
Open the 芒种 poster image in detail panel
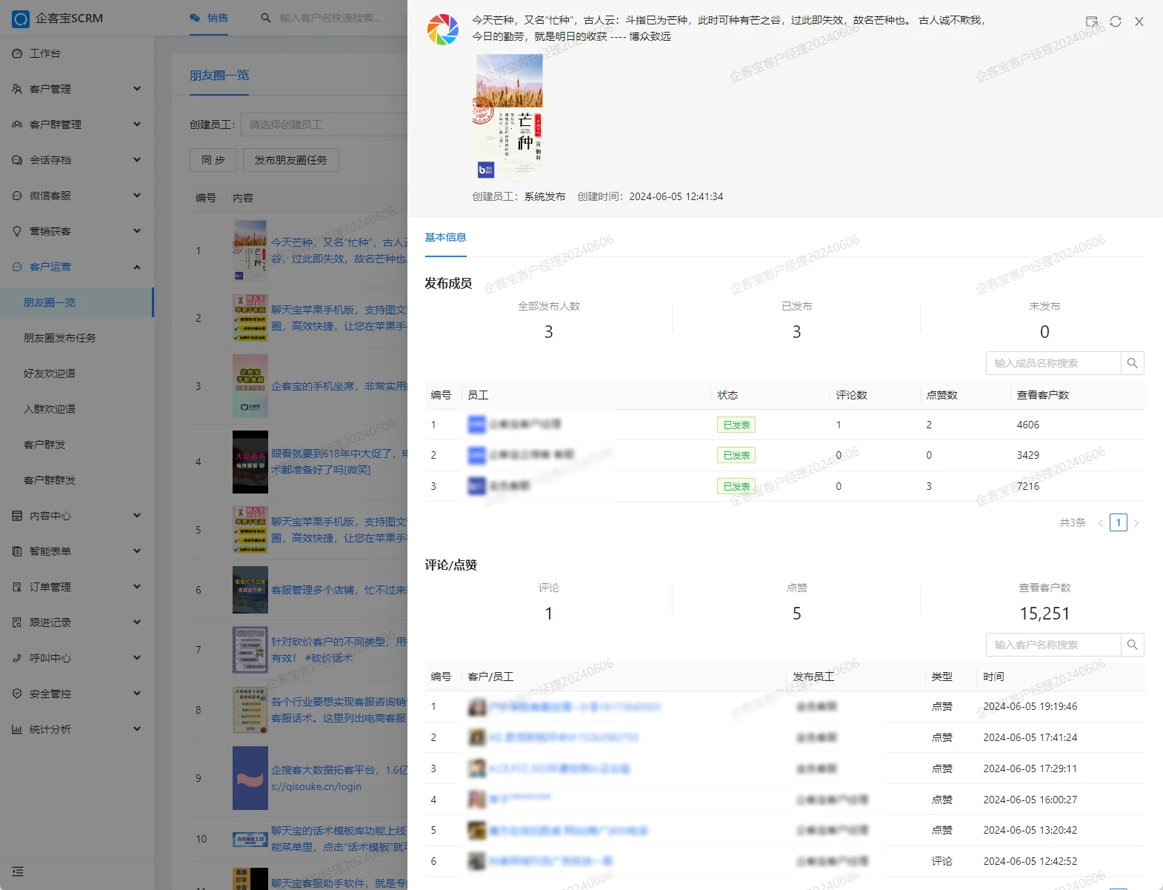click(510, 116)
